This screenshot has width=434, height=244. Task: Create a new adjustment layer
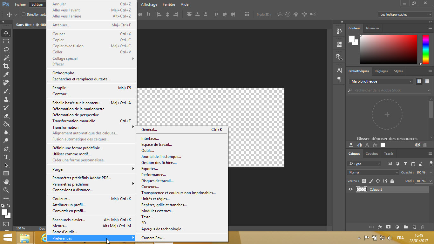click(397, 227)
